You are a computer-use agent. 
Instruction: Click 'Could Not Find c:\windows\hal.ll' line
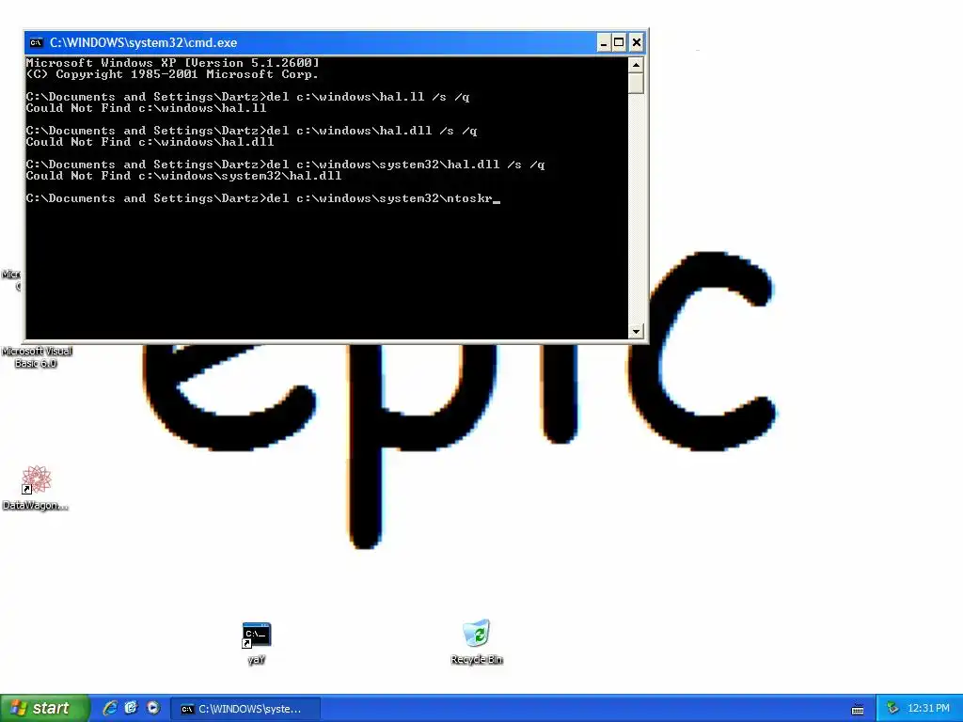[146, 108]
